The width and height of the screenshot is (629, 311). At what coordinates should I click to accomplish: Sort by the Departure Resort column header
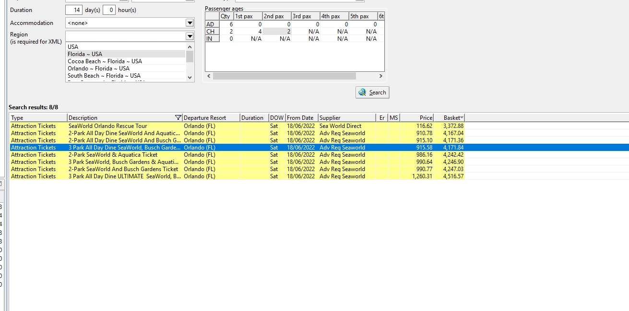tap(211, 118)
